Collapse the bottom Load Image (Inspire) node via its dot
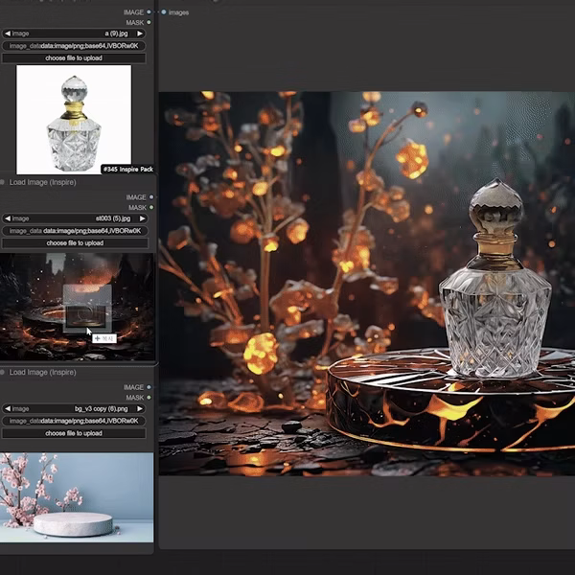Screen dimensions: 575x575 point(2,372)
